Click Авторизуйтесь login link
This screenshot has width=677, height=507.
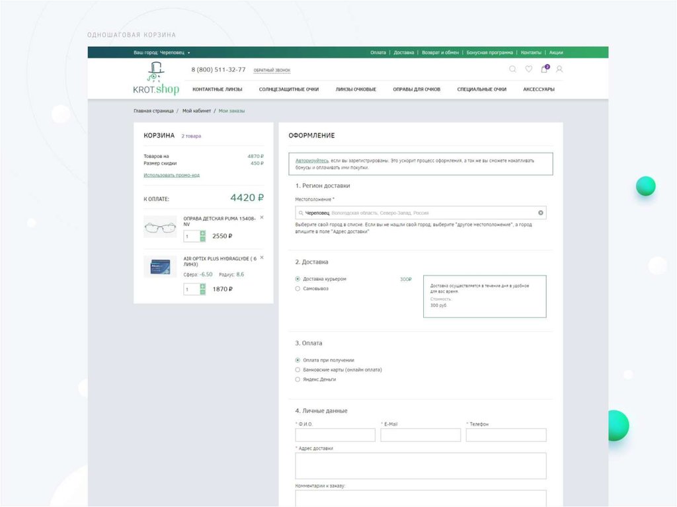[312, 161]
